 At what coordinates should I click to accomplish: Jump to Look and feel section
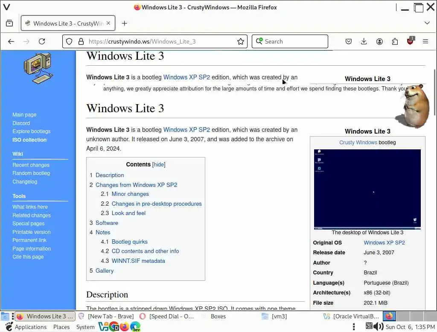tap(128, 213)
